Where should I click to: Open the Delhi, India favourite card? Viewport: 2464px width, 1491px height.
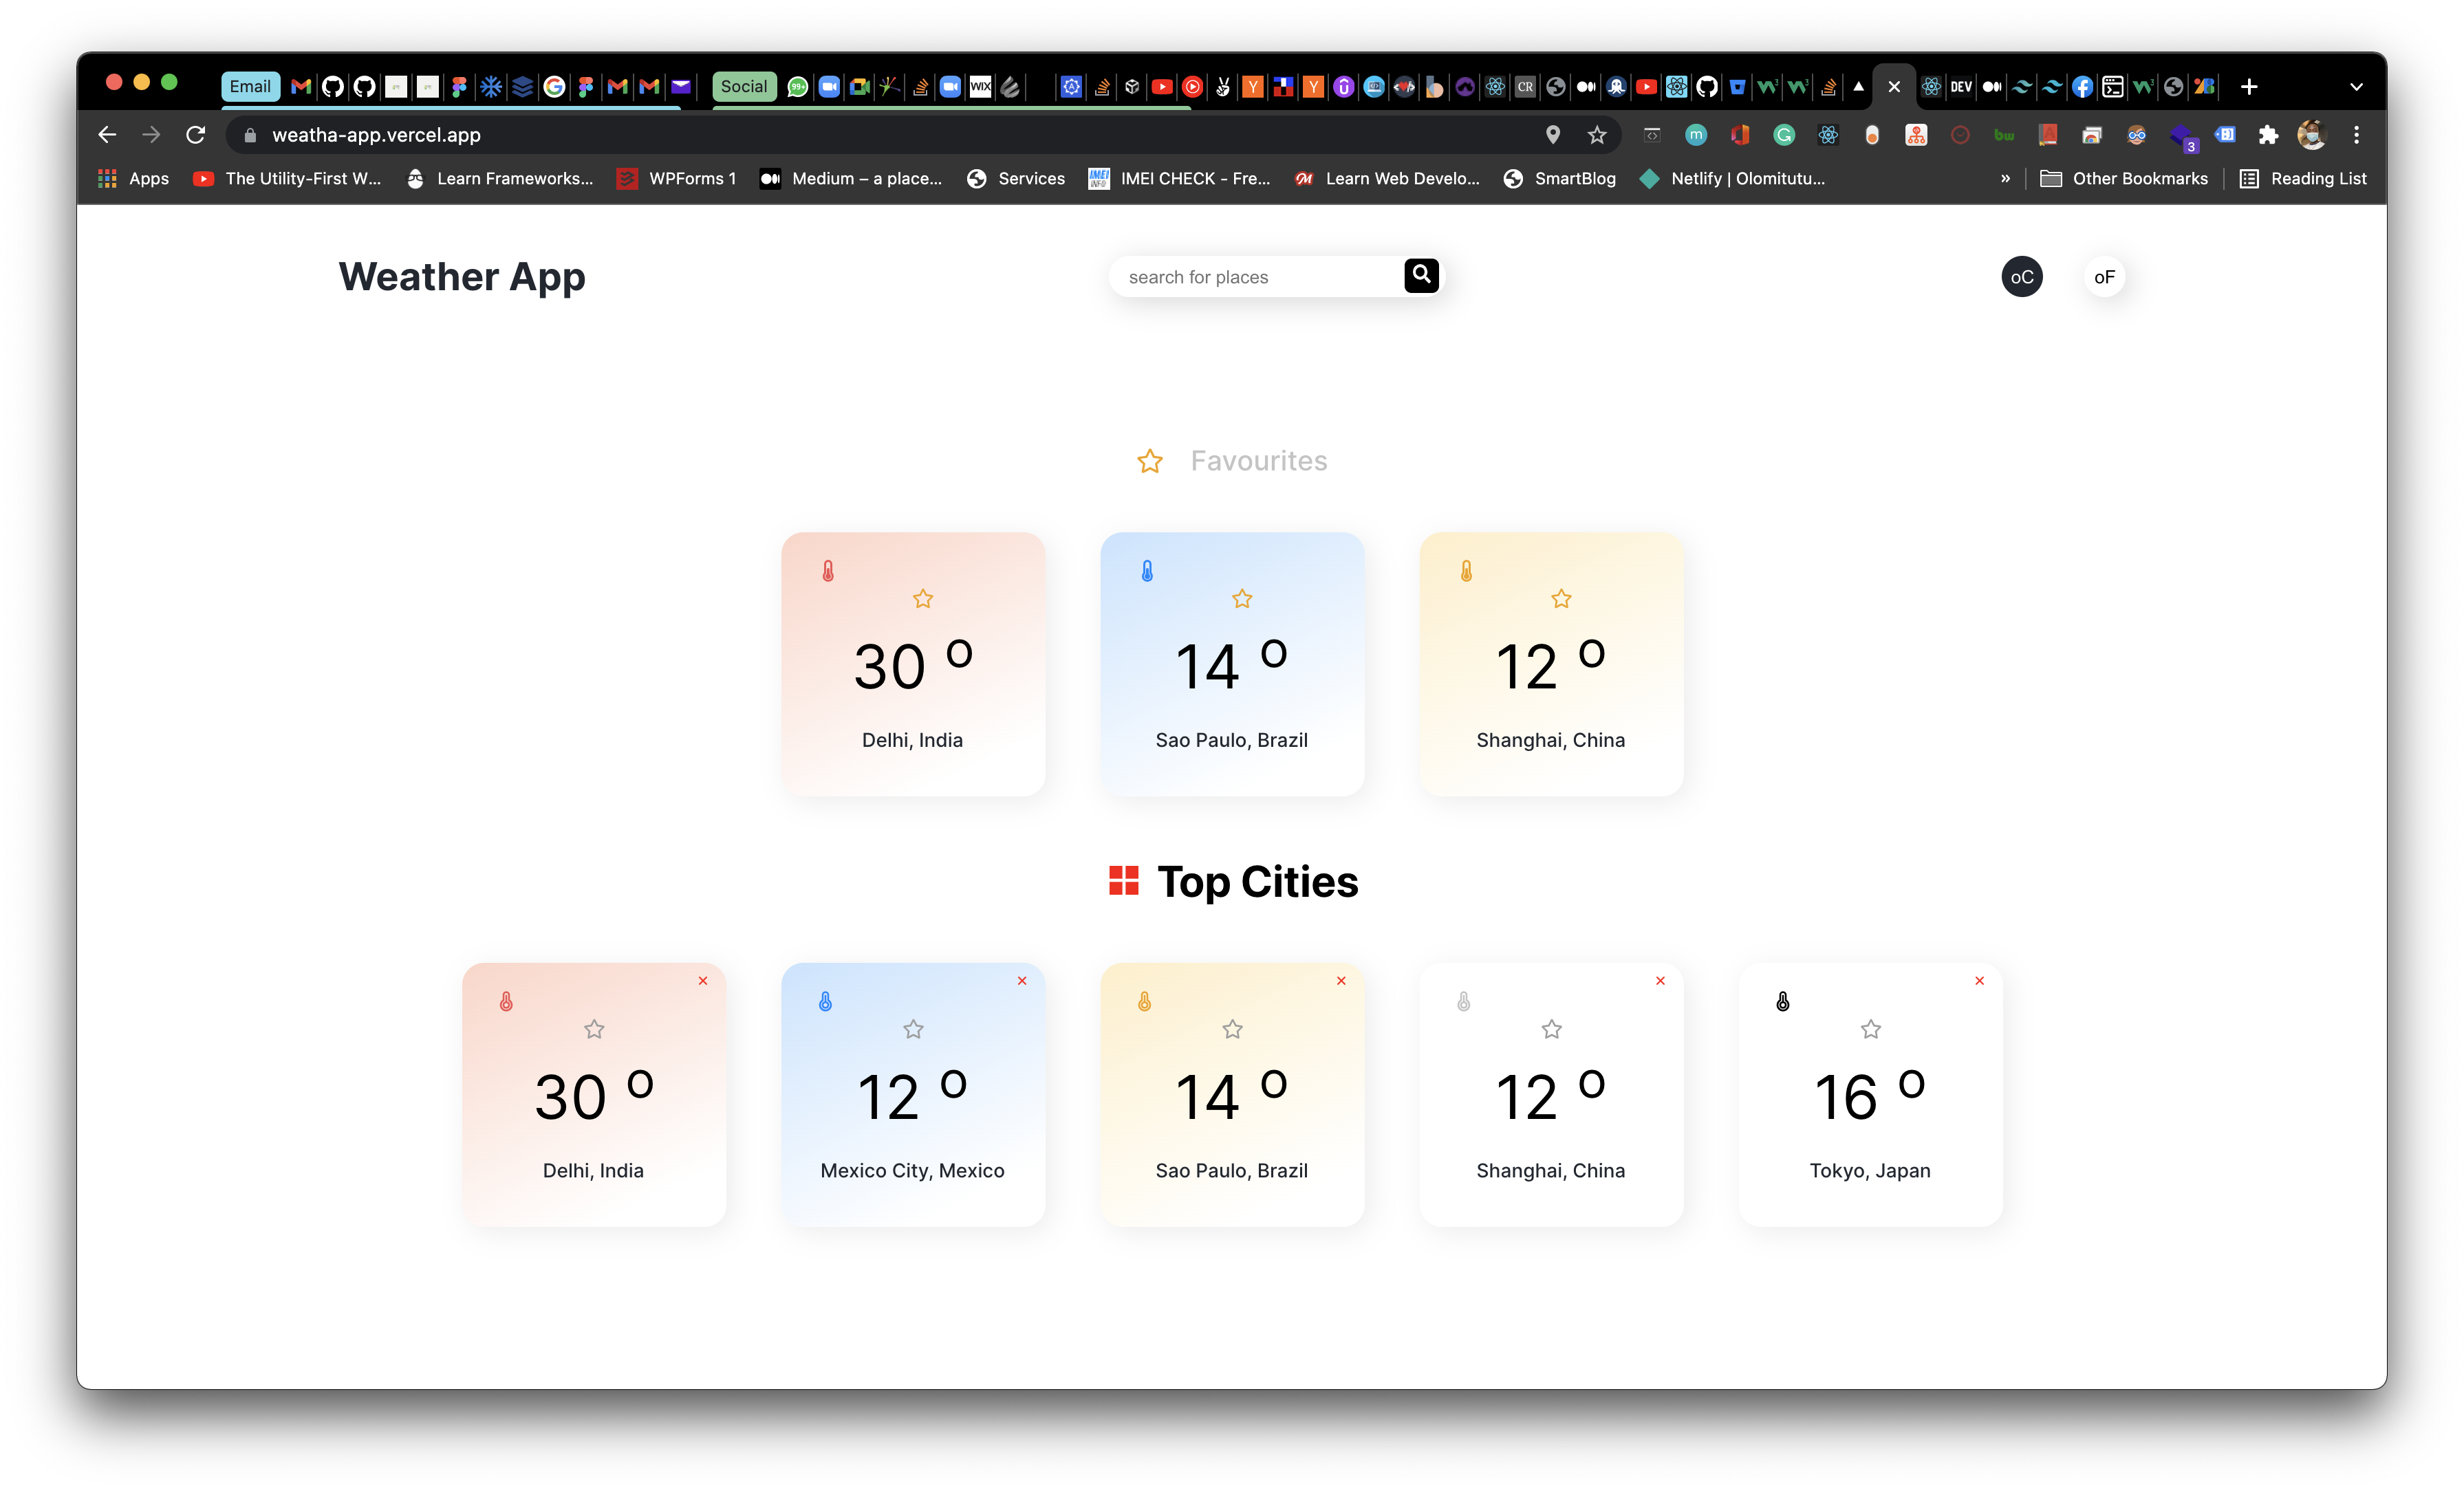pos(913,664)
